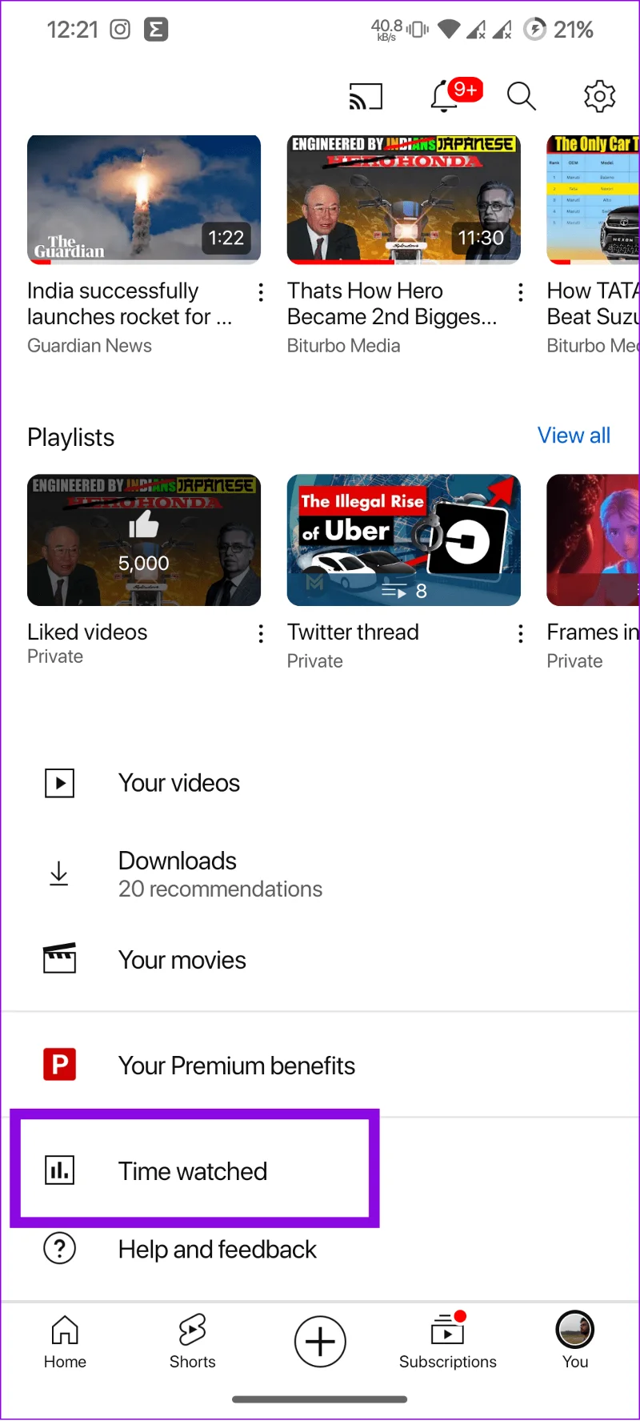Tap the 'Twitter thread' playlist title

pos(353,632)
